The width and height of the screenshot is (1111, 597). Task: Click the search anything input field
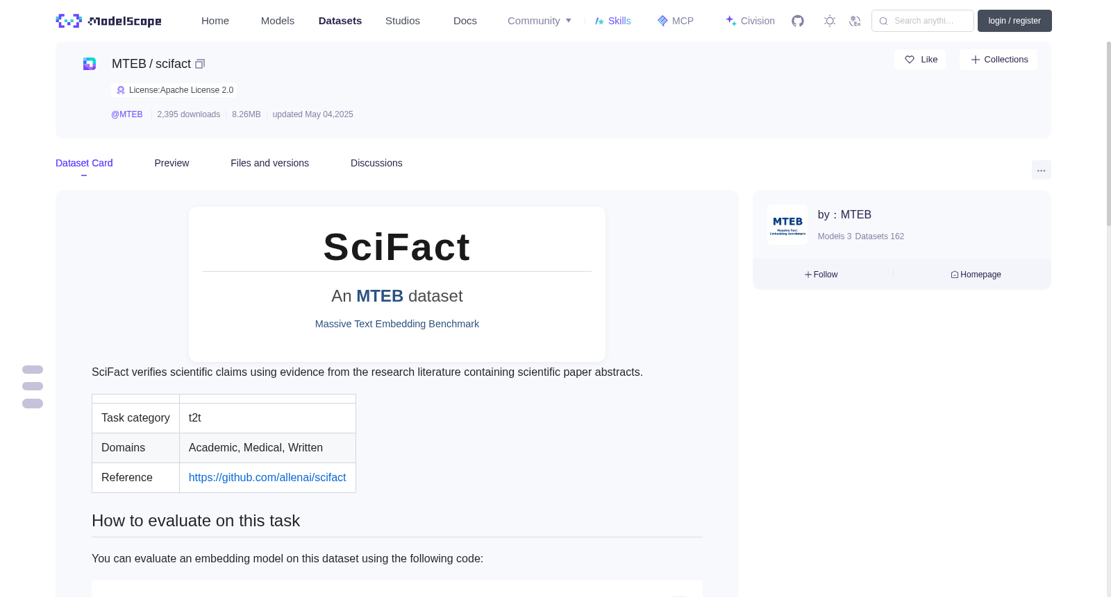pyautogui.click(x=923, y=21)
